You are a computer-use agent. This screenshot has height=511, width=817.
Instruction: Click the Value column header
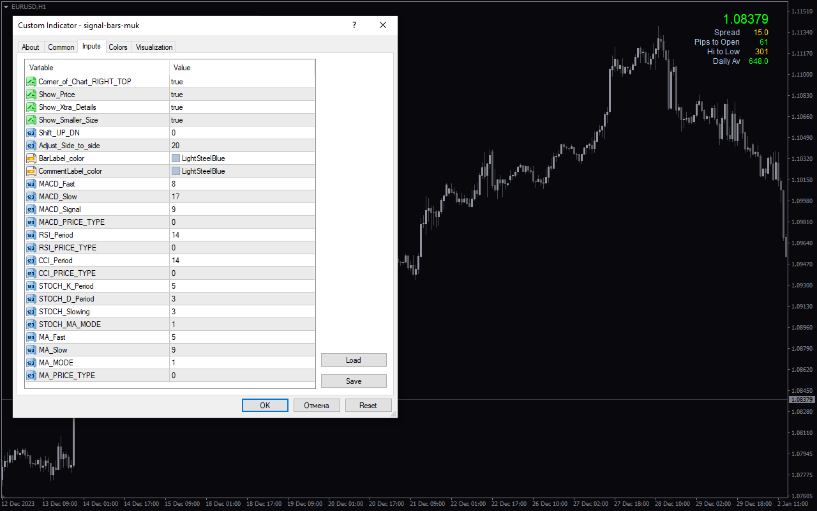tap(242, 68)
